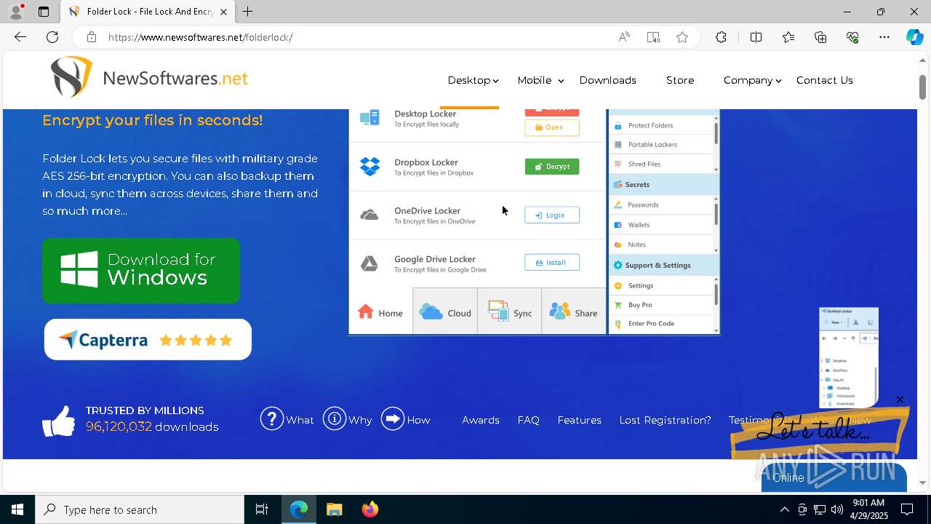Open immersive reader icon

pyautogui.click(x=653, y=37)
